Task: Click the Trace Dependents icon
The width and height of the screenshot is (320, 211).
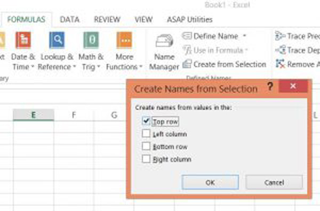Action: pyautogui.click(x=281, y=50)
